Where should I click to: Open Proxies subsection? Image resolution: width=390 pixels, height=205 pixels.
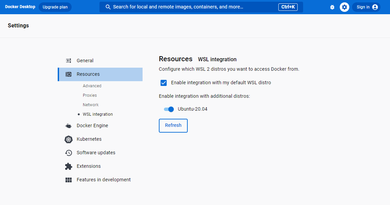(x=90, y=95)
